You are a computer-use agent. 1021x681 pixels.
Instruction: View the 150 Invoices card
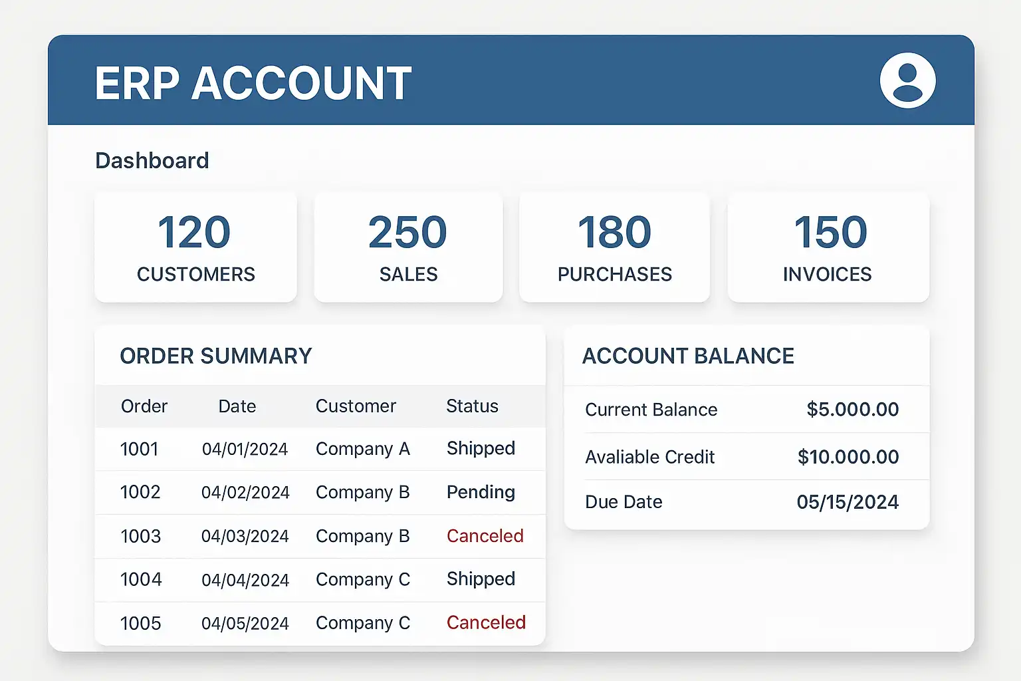(x=828, y=247)
